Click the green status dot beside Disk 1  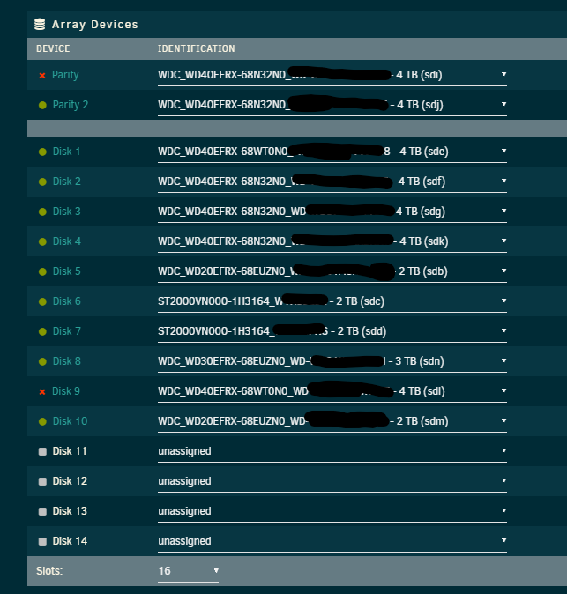click(x=42, y=152)
